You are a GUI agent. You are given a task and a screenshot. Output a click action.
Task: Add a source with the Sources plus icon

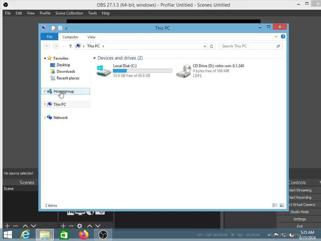63,226
